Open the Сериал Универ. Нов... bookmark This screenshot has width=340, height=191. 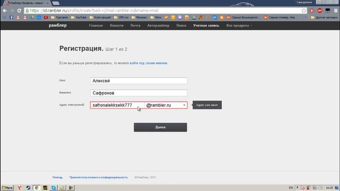coord(280,18)
